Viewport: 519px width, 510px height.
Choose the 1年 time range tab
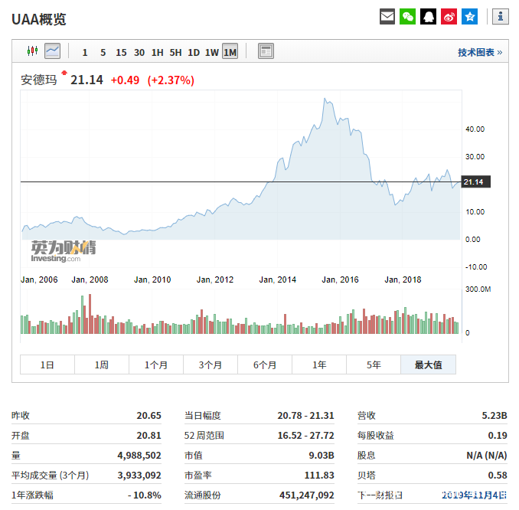(319, 365)
